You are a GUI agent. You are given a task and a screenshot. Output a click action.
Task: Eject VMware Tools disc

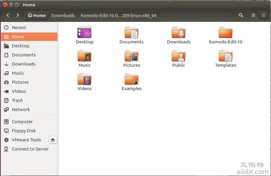pyautogui.click(x=53, y=140)
